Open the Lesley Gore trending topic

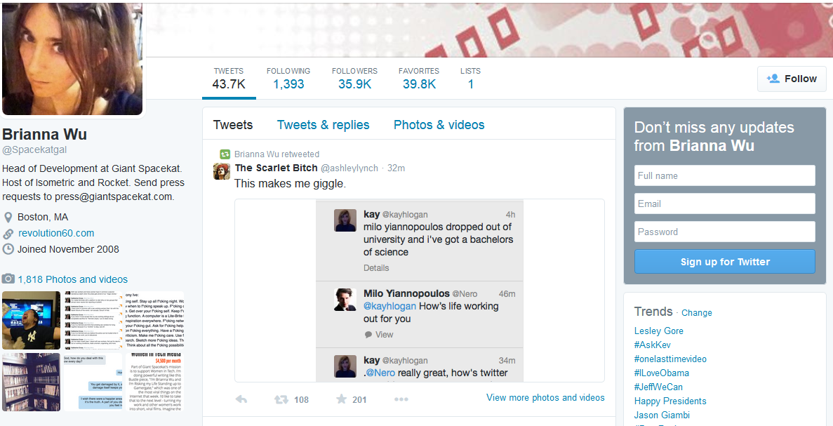tap(659, 331)
